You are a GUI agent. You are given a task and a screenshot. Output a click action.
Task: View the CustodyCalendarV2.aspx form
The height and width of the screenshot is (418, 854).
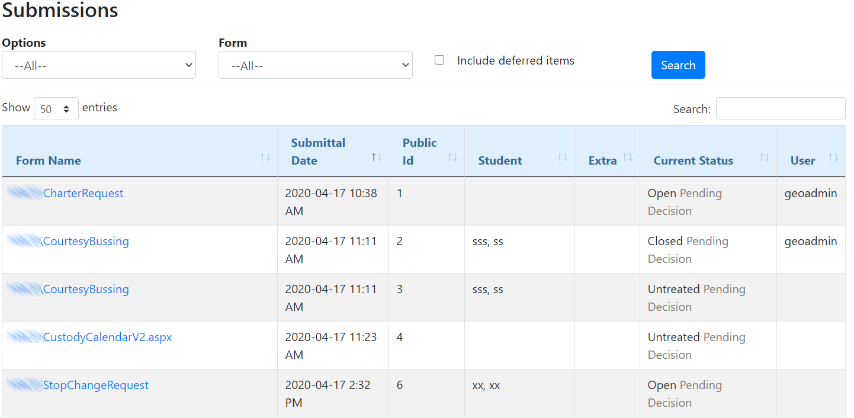107,336
